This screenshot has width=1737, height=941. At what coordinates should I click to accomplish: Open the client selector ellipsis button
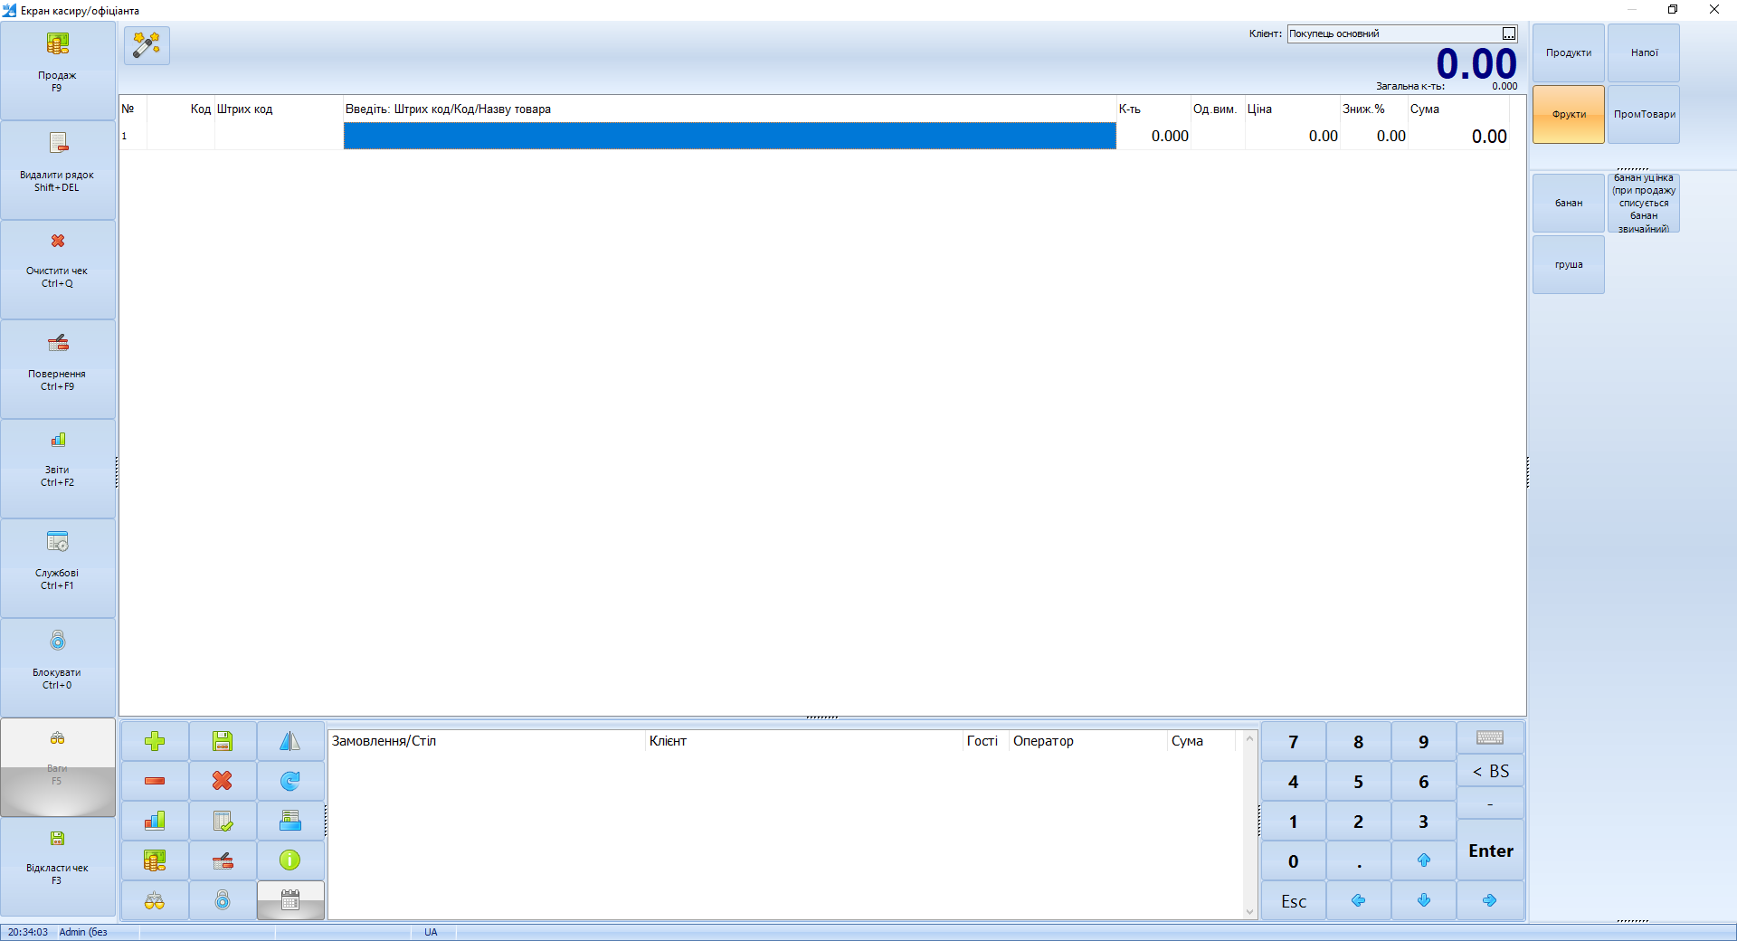click(1509, 33)
